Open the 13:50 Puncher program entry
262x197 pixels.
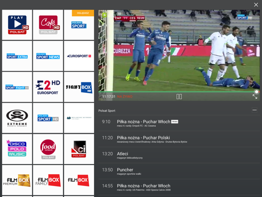[179, 171]
